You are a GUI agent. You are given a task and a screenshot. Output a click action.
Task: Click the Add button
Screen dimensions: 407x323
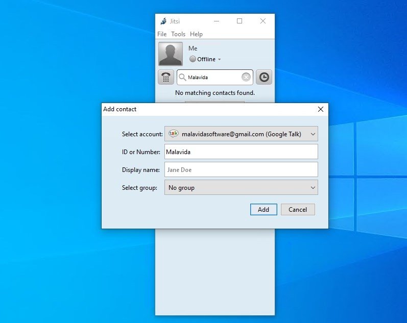coord(264,209)
